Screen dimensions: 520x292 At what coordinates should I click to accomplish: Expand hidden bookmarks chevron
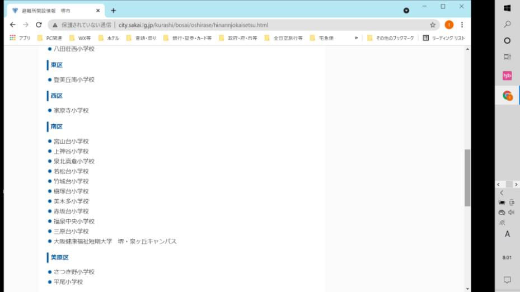(356, 38)
